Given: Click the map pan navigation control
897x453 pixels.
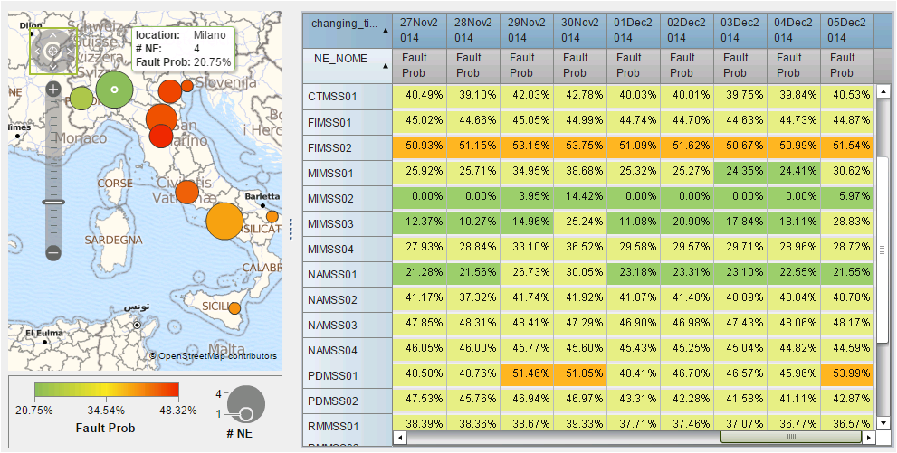Looking at the screenshot, I should tap(52, 49).
